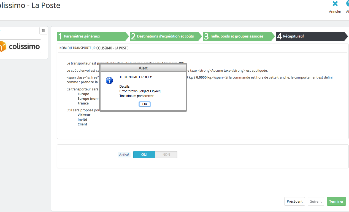Click the trash icon above Colissimo logo
The height and width of the screenshot is (212, 349).
[x=43, y=31]
